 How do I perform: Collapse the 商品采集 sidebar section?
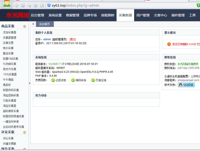pyautogui.click(x=25, y=26)
